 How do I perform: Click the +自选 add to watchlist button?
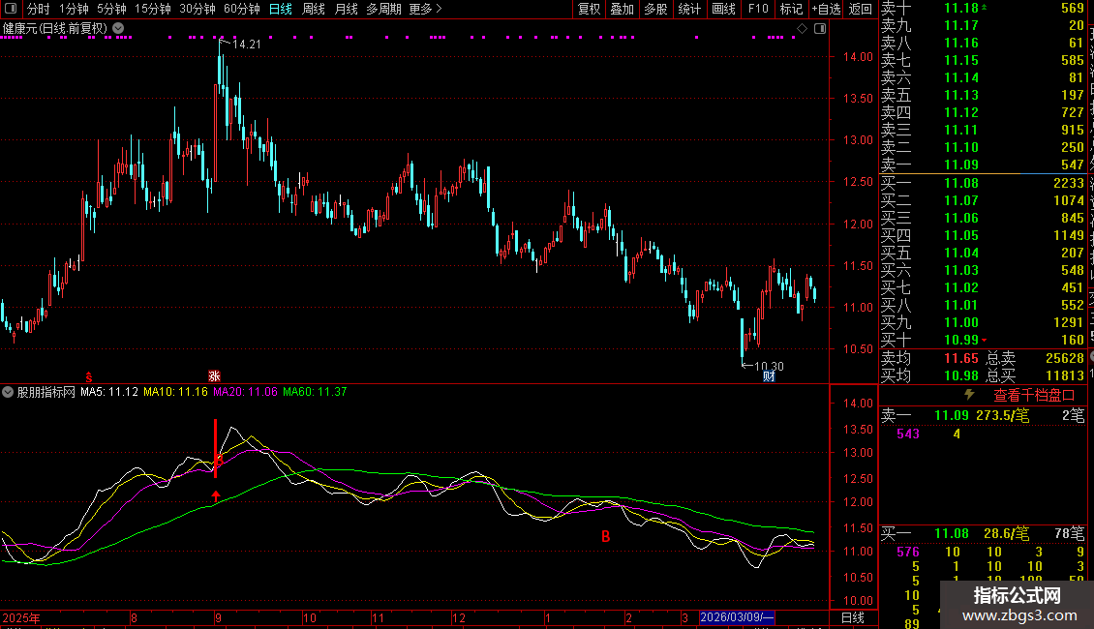pyautogui.click(x=826, y=9)
